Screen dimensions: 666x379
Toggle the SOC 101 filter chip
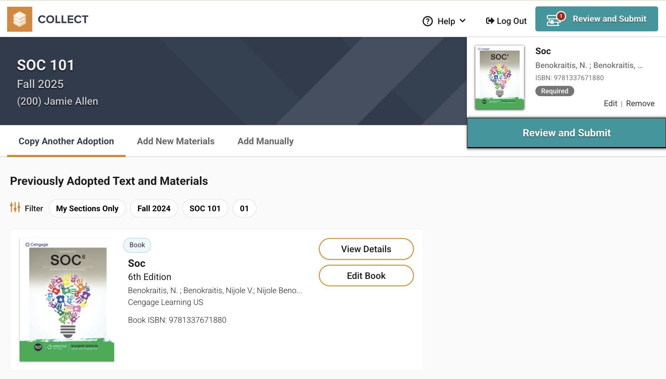click(205, 208)
